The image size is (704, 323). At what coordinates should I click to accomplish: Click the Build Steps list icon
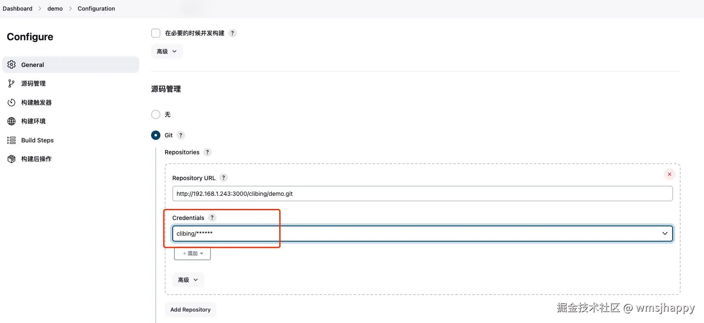(x=11, y=140)
